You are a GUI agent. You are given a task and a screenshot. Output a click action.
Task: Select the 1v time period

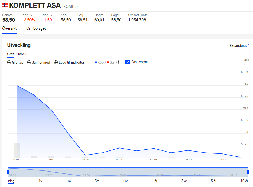pos(40,181)
